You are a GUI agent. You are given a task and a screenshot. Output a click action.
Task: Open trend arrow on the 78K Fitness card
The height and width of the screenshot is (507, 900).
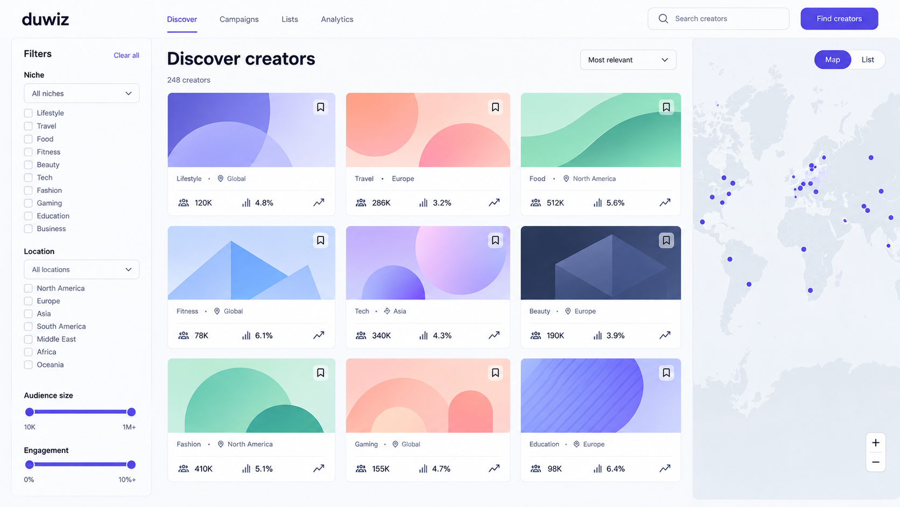(319, 335)
